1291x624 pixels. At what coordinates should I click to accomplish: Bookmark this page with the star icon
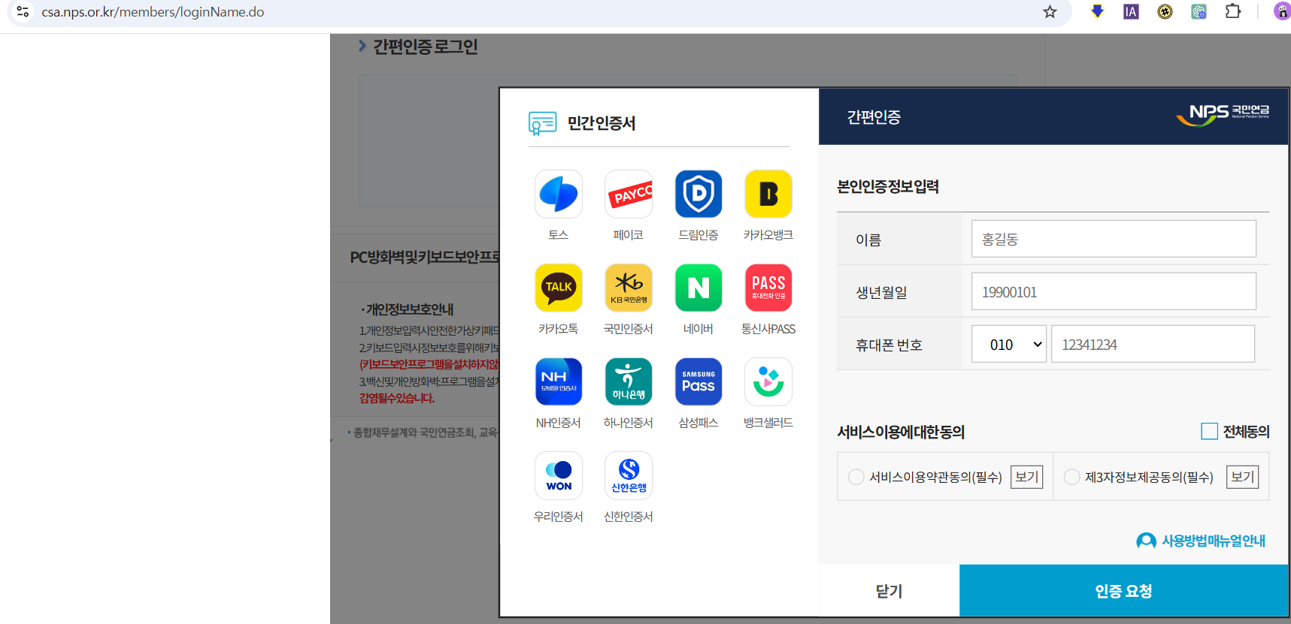tap(1050, 12)
